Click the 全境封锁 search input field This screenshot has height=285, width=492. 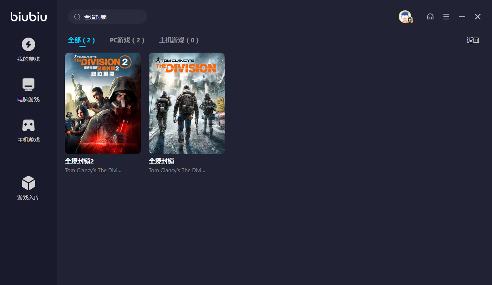click(x=113, y=17)
